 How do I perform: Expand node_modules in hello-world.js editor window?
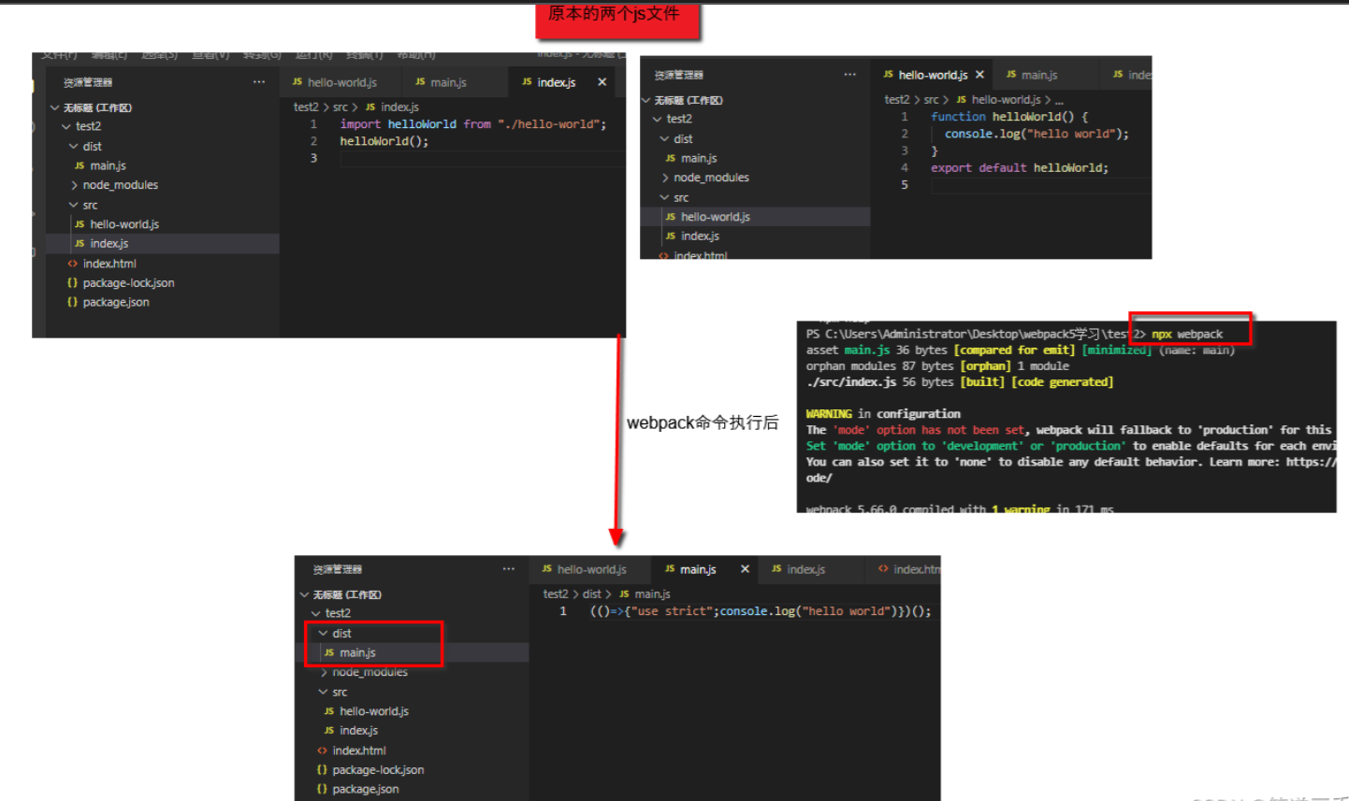[x=665, y=178]
